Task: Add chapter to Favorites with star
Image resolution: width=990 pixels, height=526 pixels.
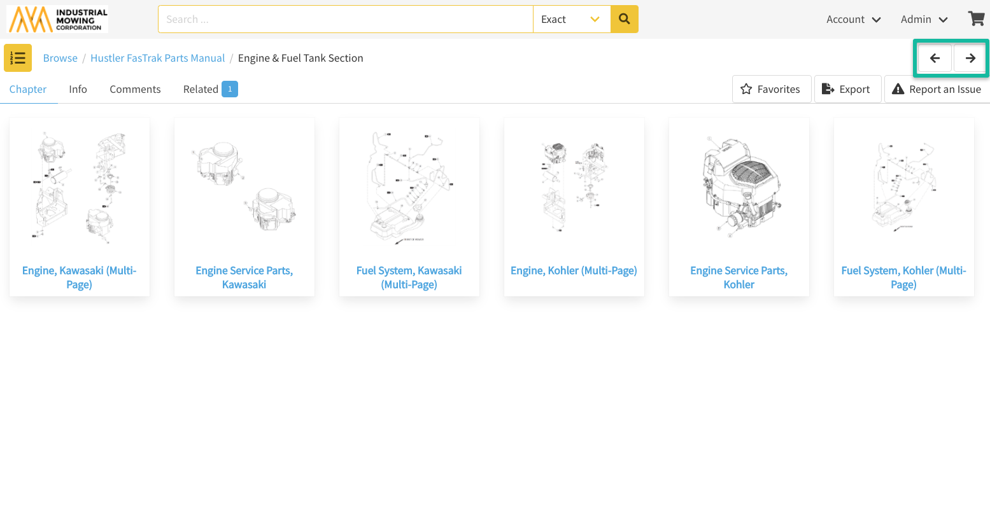Action: (771, 89)
